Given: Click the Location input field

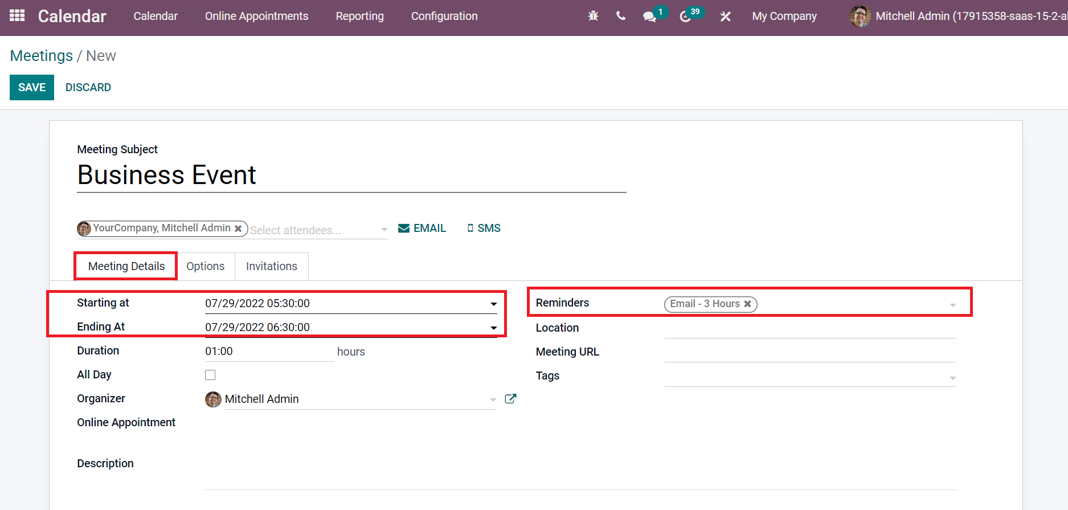Looking at the screenshot, I should (x=810, y=328).
